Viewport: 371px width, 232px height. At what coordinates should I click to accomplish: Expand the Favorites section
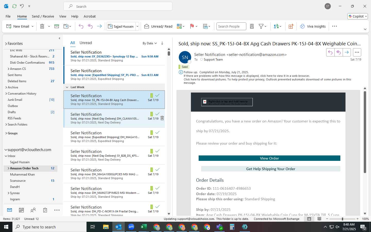pos(6,44)
